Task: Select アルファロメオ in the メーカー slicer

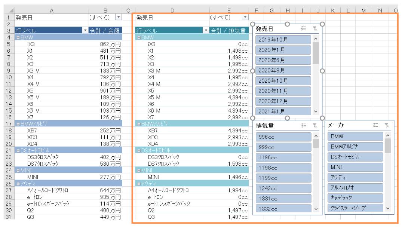Action: click(x=355, y=187)
